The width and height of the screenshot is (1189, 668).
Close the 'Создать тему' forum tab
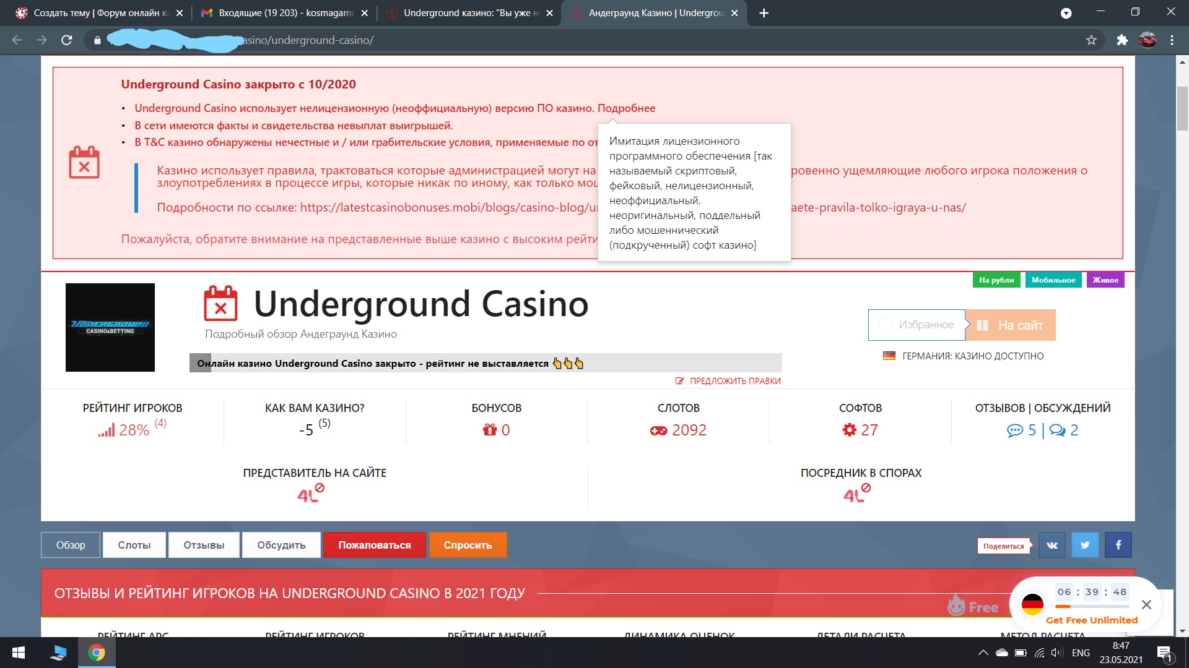point(180,13)
